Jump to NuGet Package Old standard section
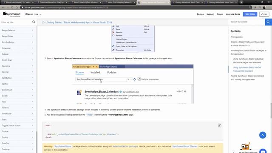This screenshot has width=272, height=153. point(247,69)
